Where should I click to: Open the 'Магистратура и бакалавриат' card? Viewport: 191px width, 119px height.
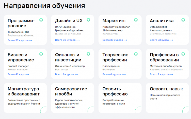click(25, 98)
